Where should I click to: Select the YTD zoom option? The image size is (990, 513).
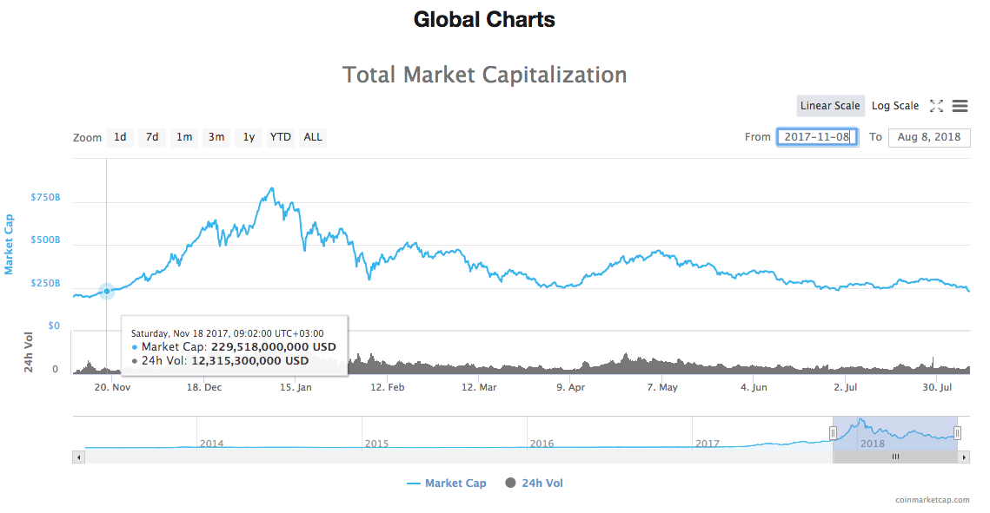pos(280,136)
